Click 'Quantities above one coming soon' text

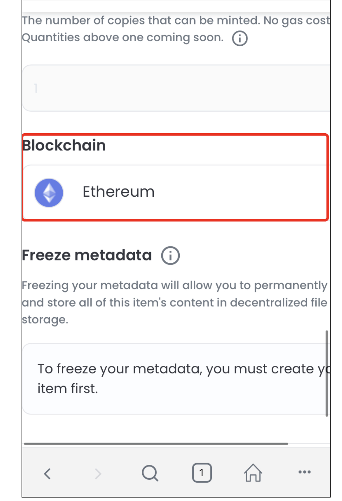(x=123, y=37)
